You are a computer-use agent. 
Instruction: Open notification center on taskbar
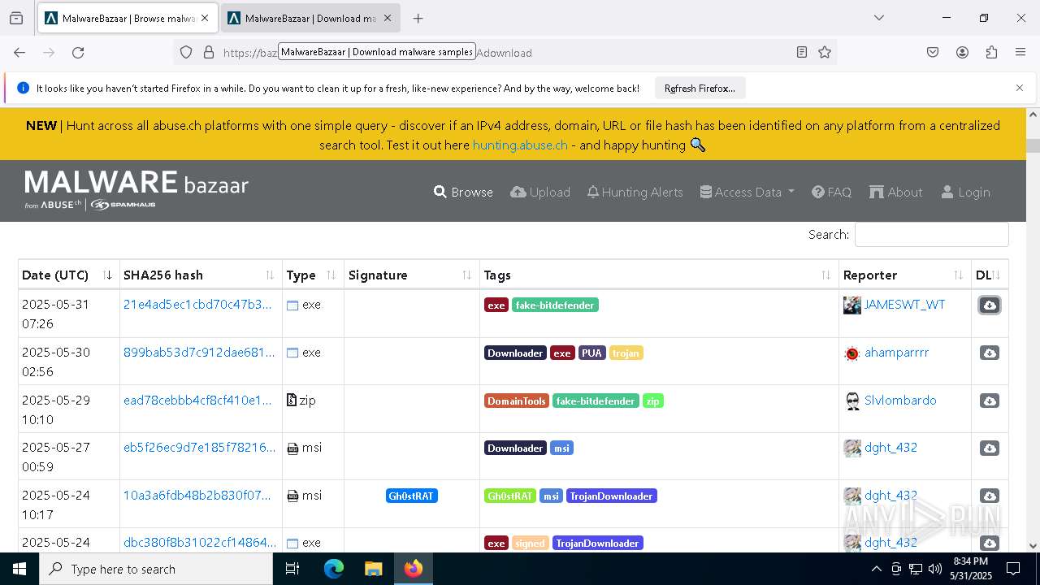(1013, 569)
